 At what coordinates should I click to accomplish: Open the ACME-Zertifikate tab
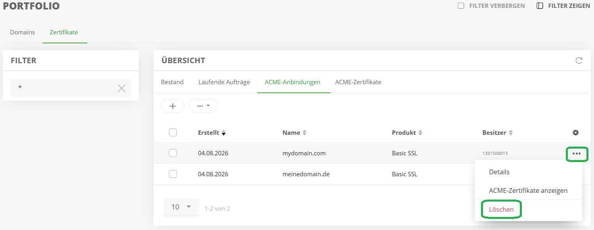358,82
